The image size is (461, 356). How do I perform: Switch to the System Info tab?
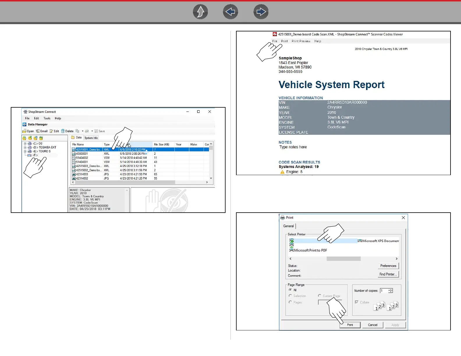tap(91, 138)
